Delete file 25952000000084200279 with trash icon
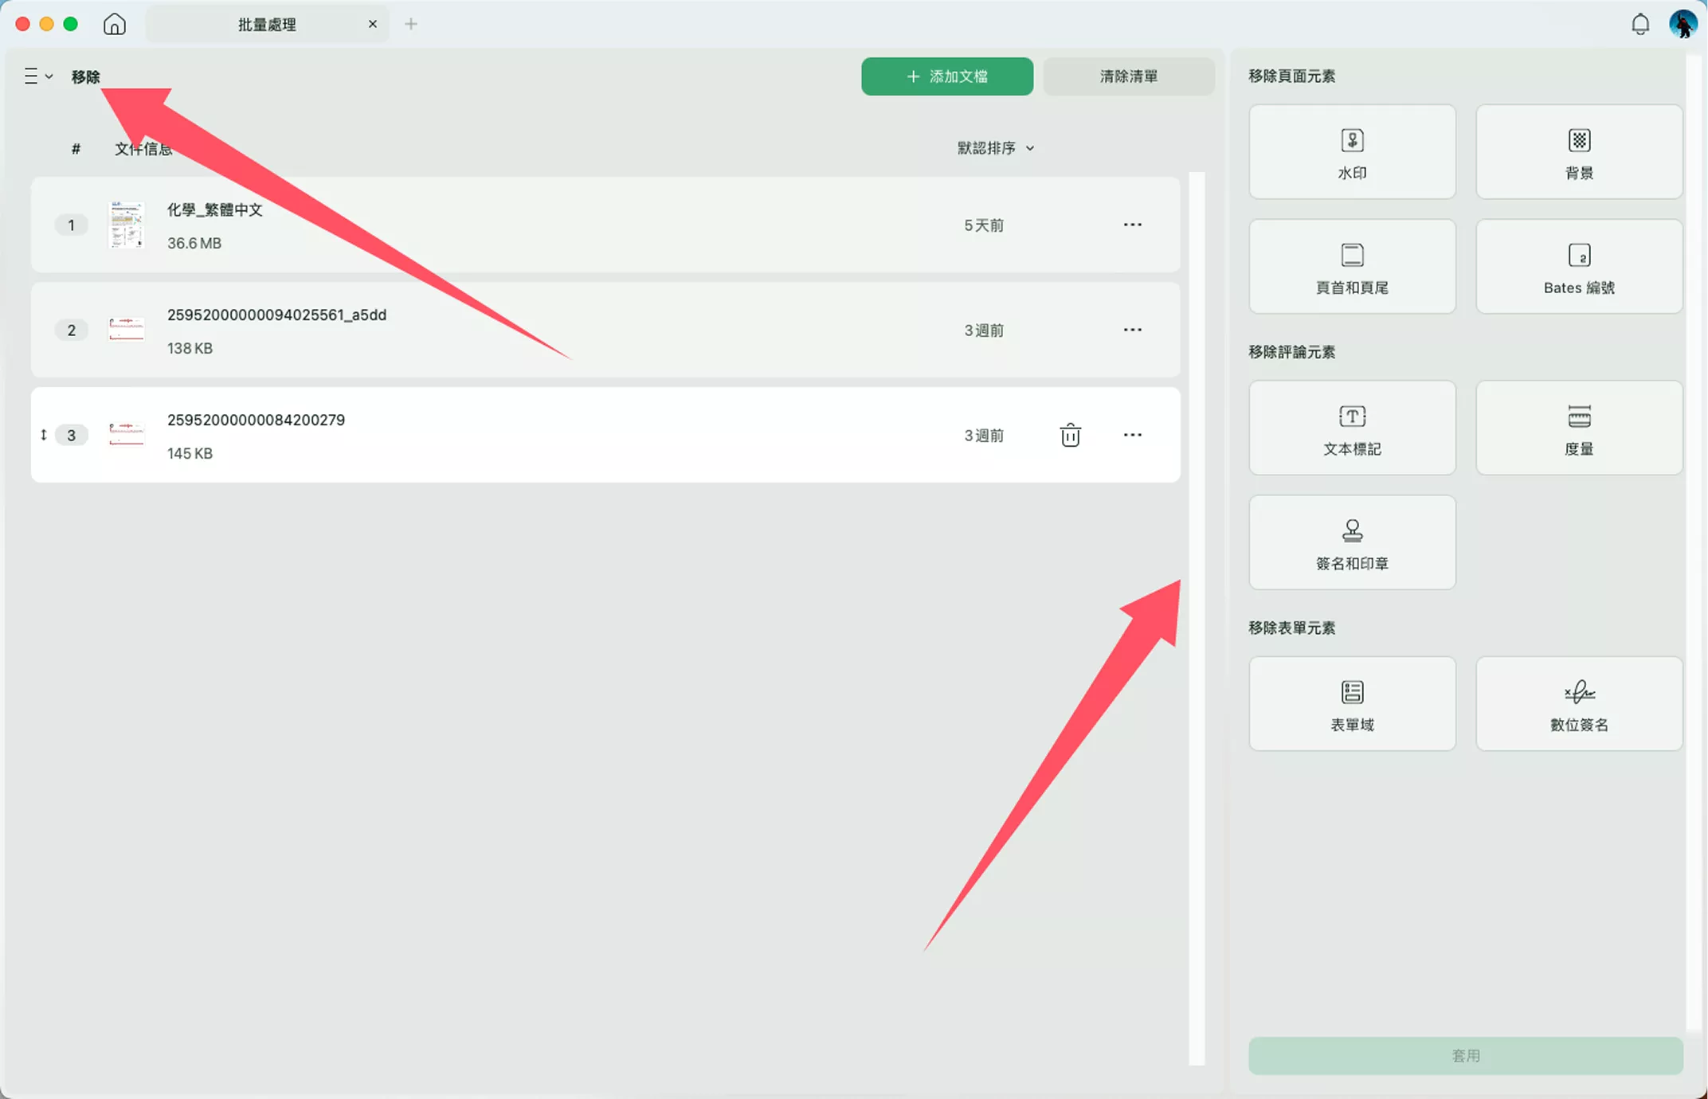 [x=1070, y=436]
